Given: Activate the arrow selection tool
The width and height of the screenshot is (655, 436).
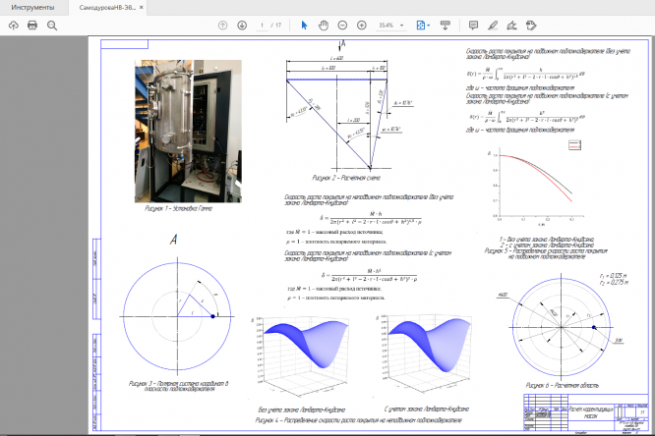Looking at the screenshot, I should click(304, 25).
